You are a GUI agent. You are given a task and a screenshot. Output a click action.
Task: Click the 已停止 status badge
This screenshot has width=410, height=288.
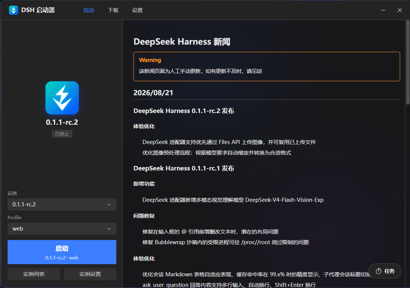pos(62,134)
